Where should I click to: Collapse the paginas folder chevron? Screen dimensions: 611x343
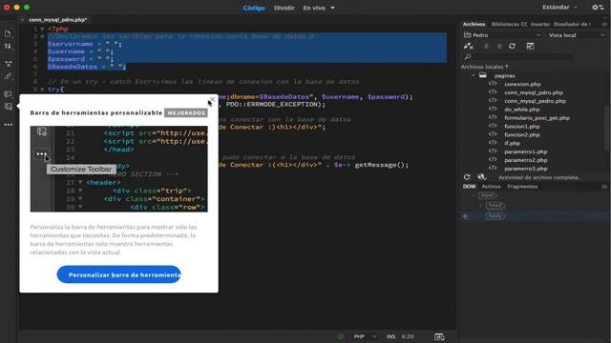(473, 75)
